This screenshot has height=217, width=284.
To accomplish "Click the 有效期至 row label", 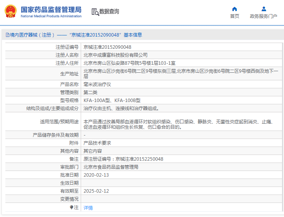I will pos(69,191).
